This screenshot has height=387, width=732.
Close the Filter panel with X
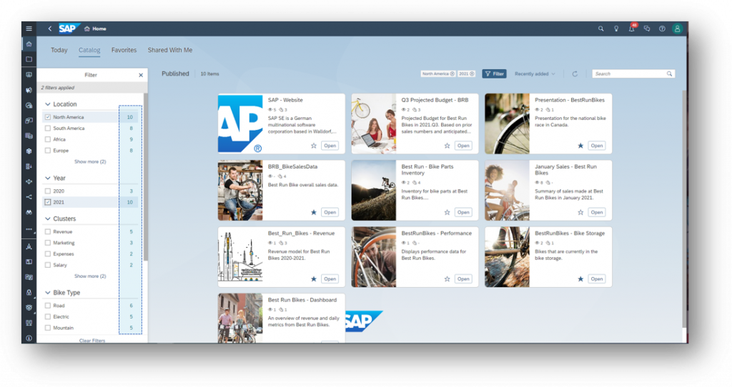(141, 74)
